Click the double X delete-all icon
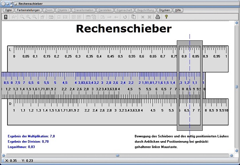240x165 pixels. (x=149, y=17)
